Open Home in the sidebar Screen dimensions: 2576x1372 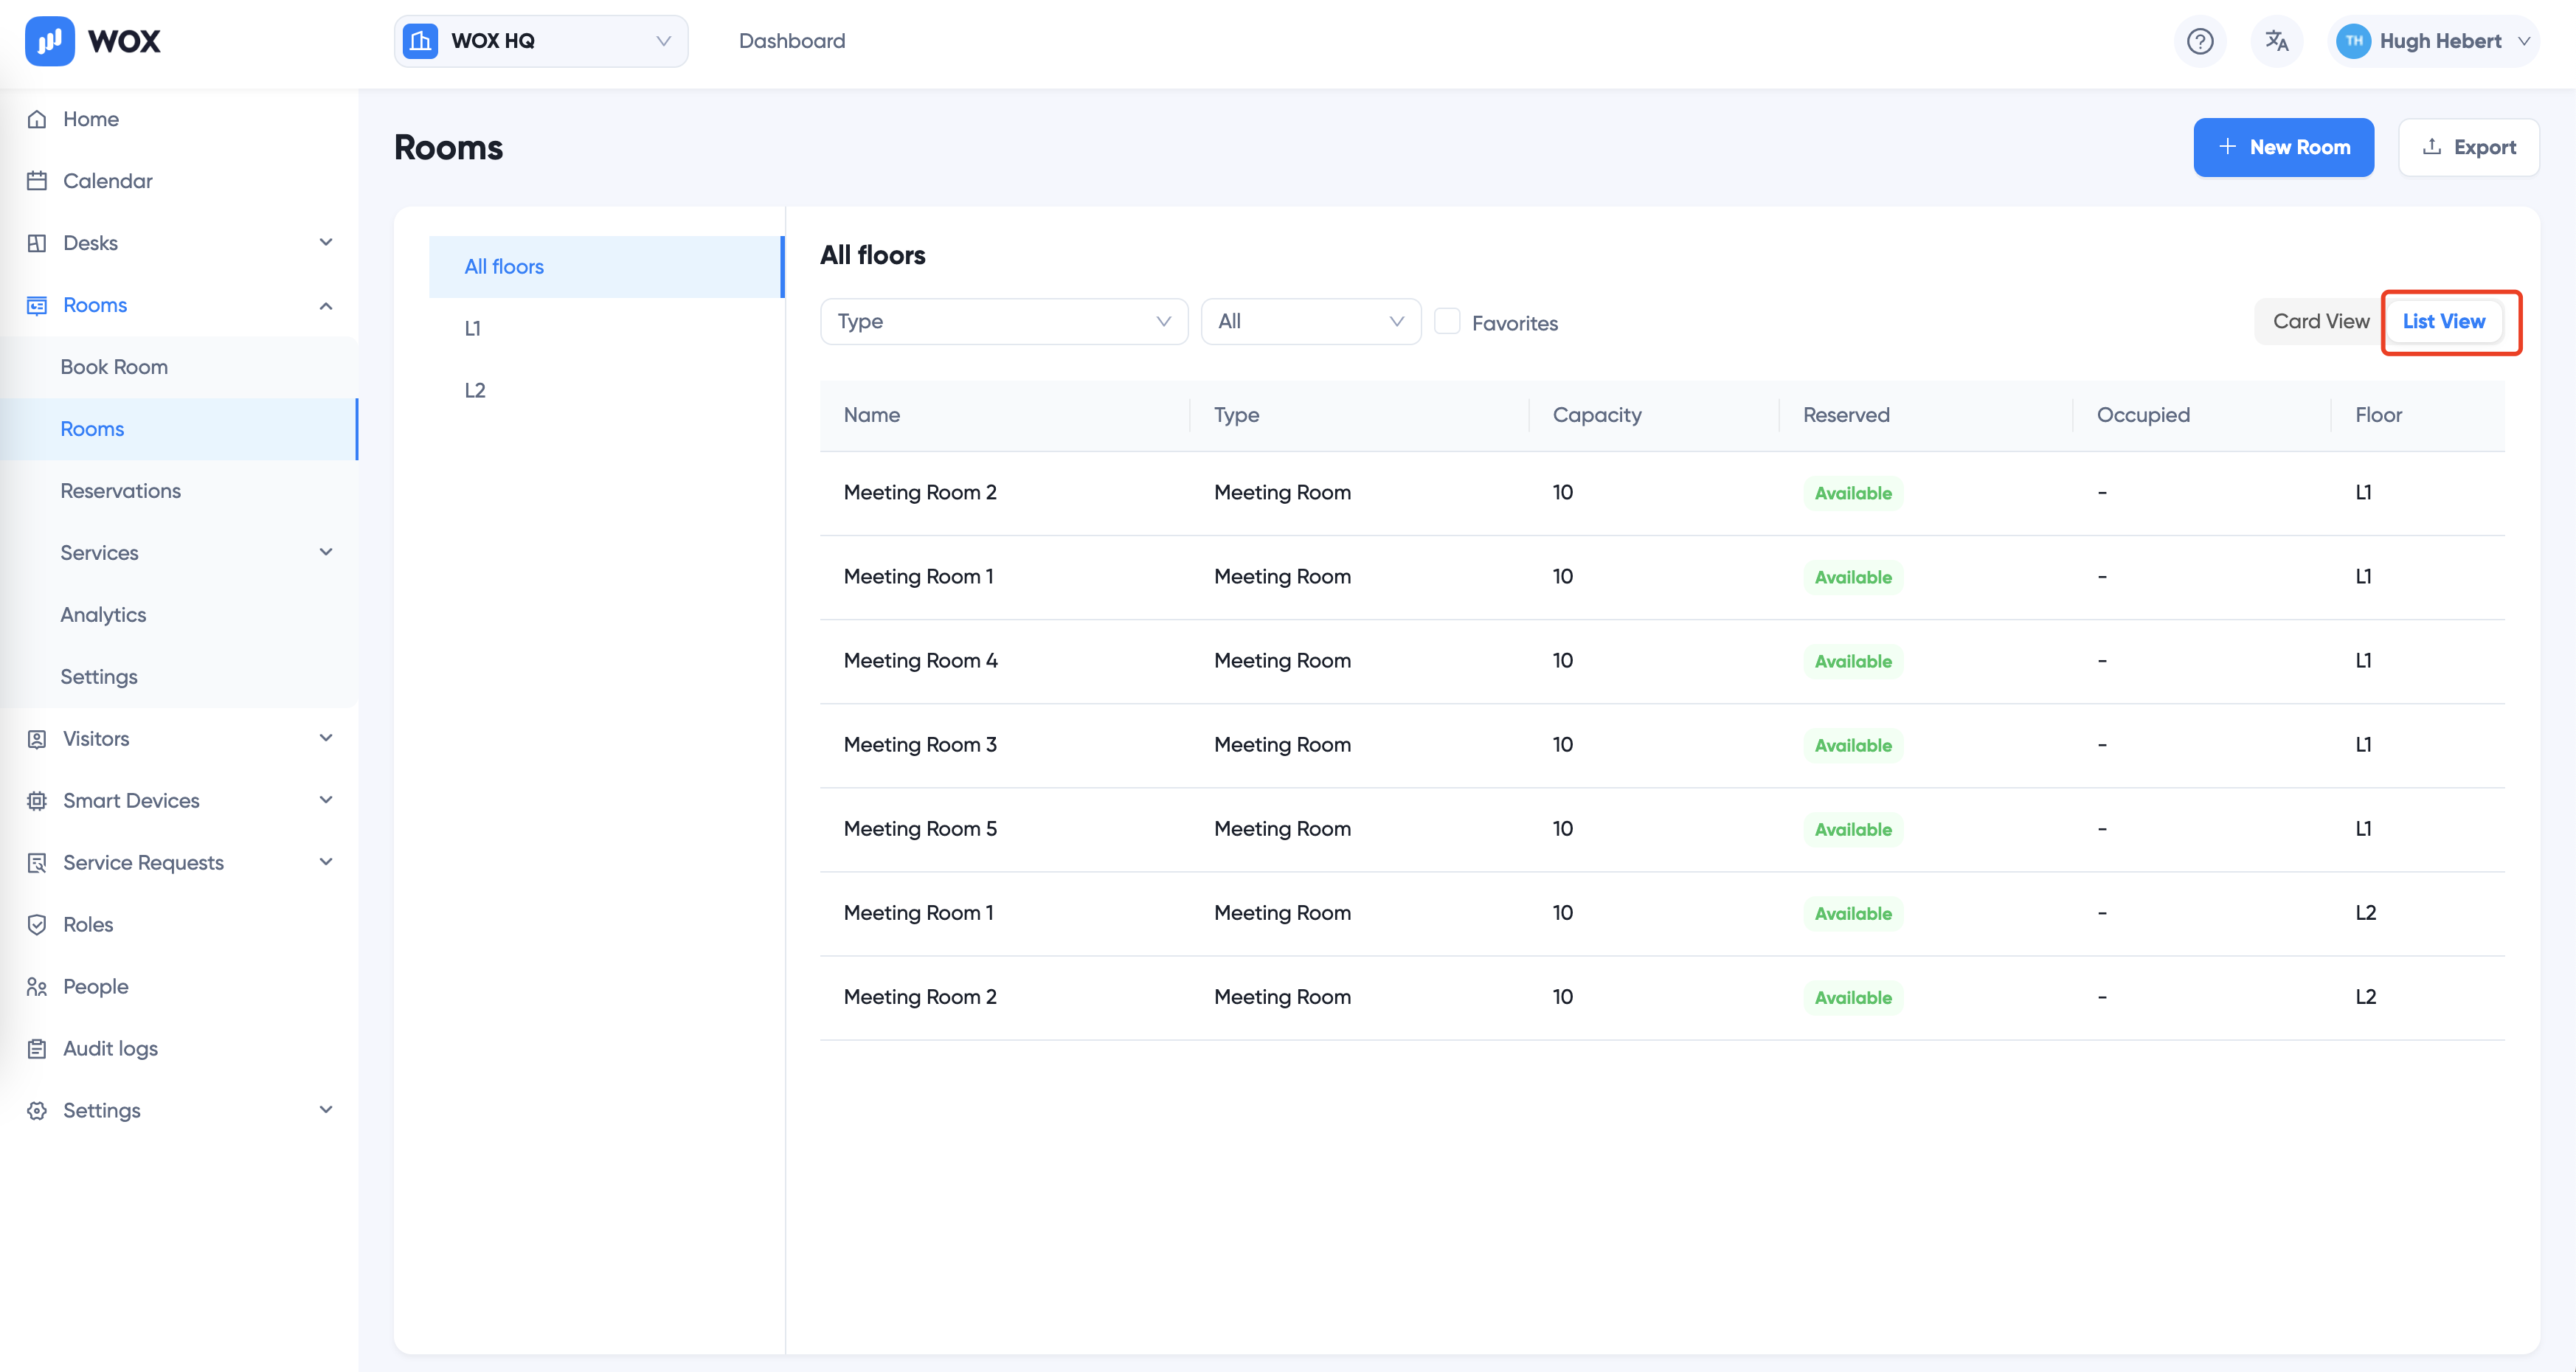click(x=179, y=119)
